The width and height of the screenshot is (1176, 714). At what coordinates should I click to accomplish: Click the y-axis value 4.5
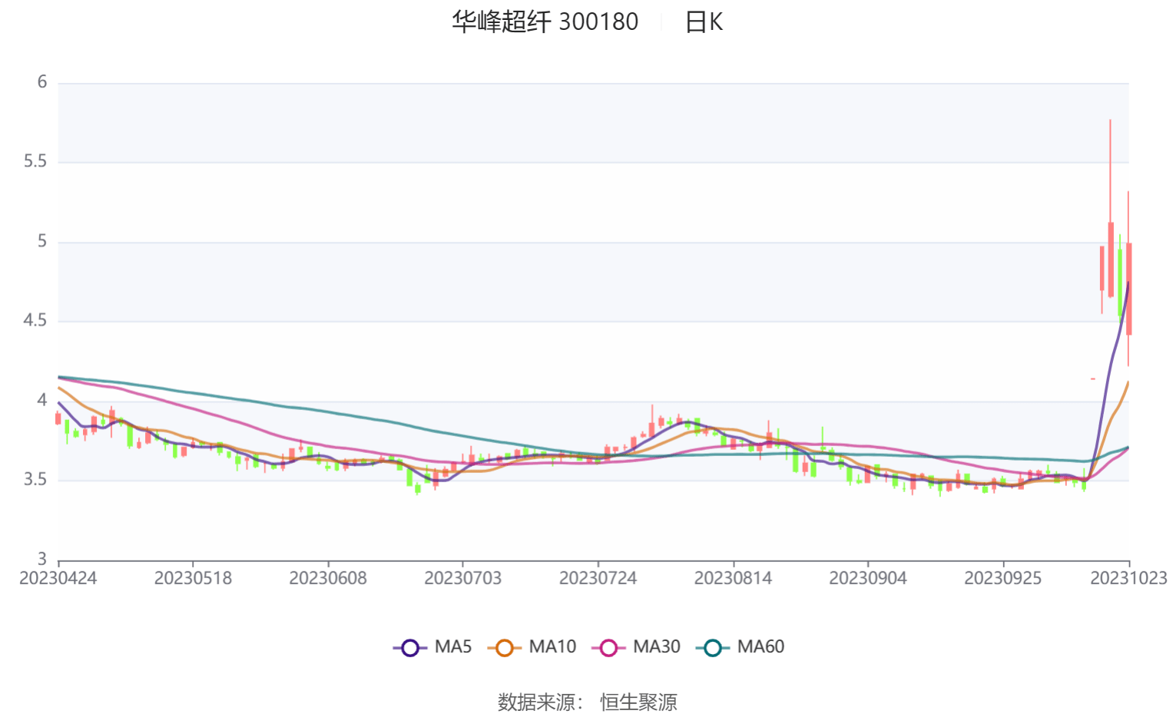pos(35,320)
